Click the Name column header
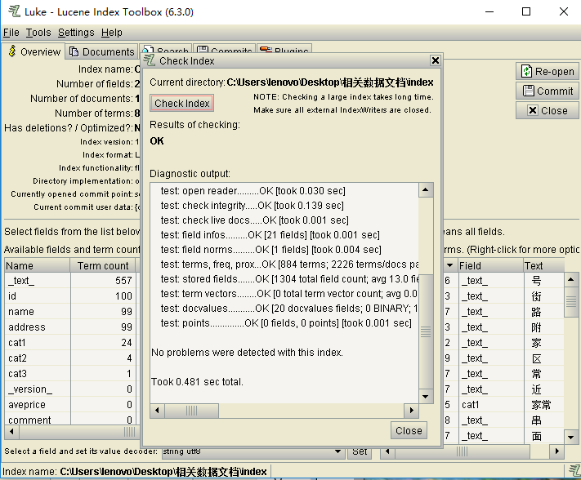The width and height of the screenshot is (581, 480). tap(37, 266)
